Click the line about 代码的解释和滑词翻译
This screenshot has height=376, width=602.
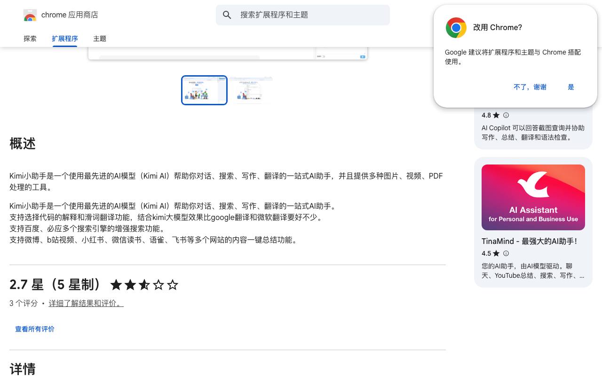click(167, 218)
